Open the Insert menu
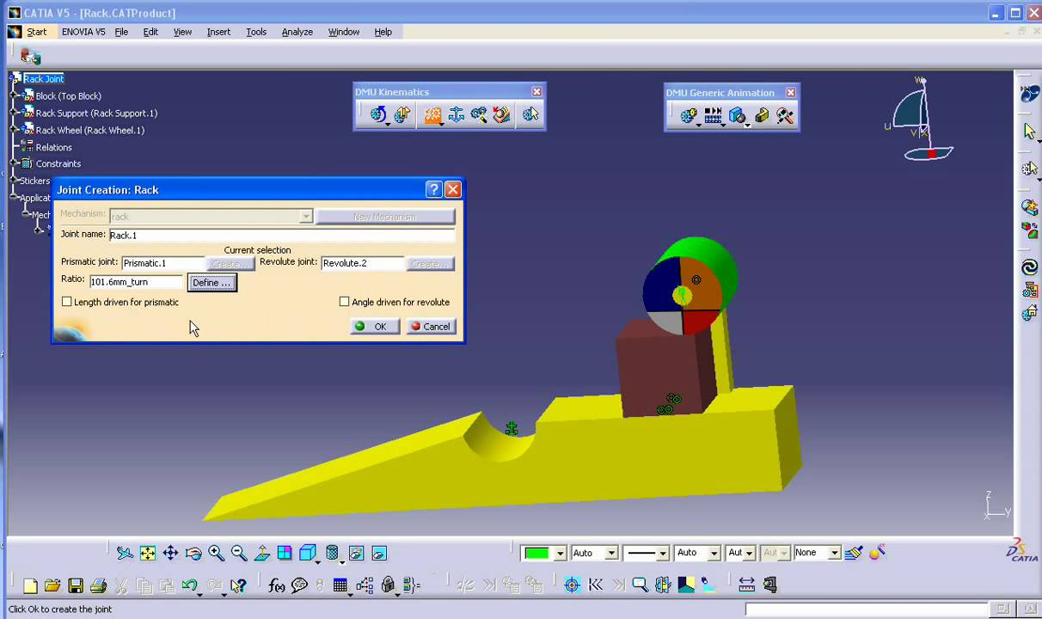The width and height of the screenshot is (1042, 619). point(218,32)
